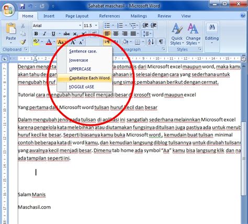This screenshot has width=248, height=224.
Task: Open shading color bucket
Action: click(x=125, y=42)
